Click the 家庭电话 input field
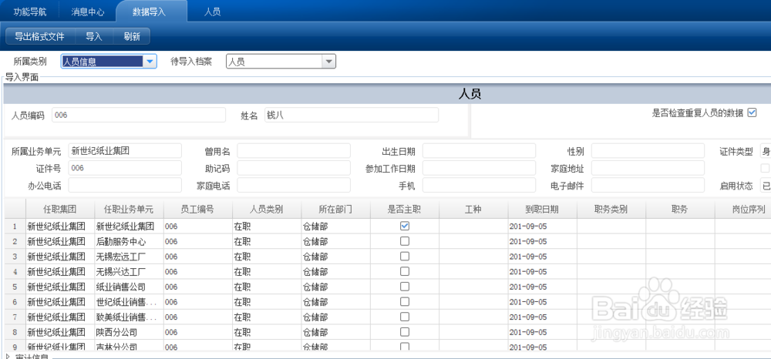Viewport: 771px width, 359px height. 294,185
